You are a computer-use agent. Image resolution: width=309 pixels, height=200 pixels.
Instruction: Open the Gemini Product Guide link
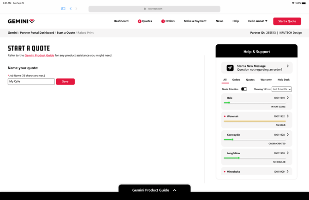39,55
